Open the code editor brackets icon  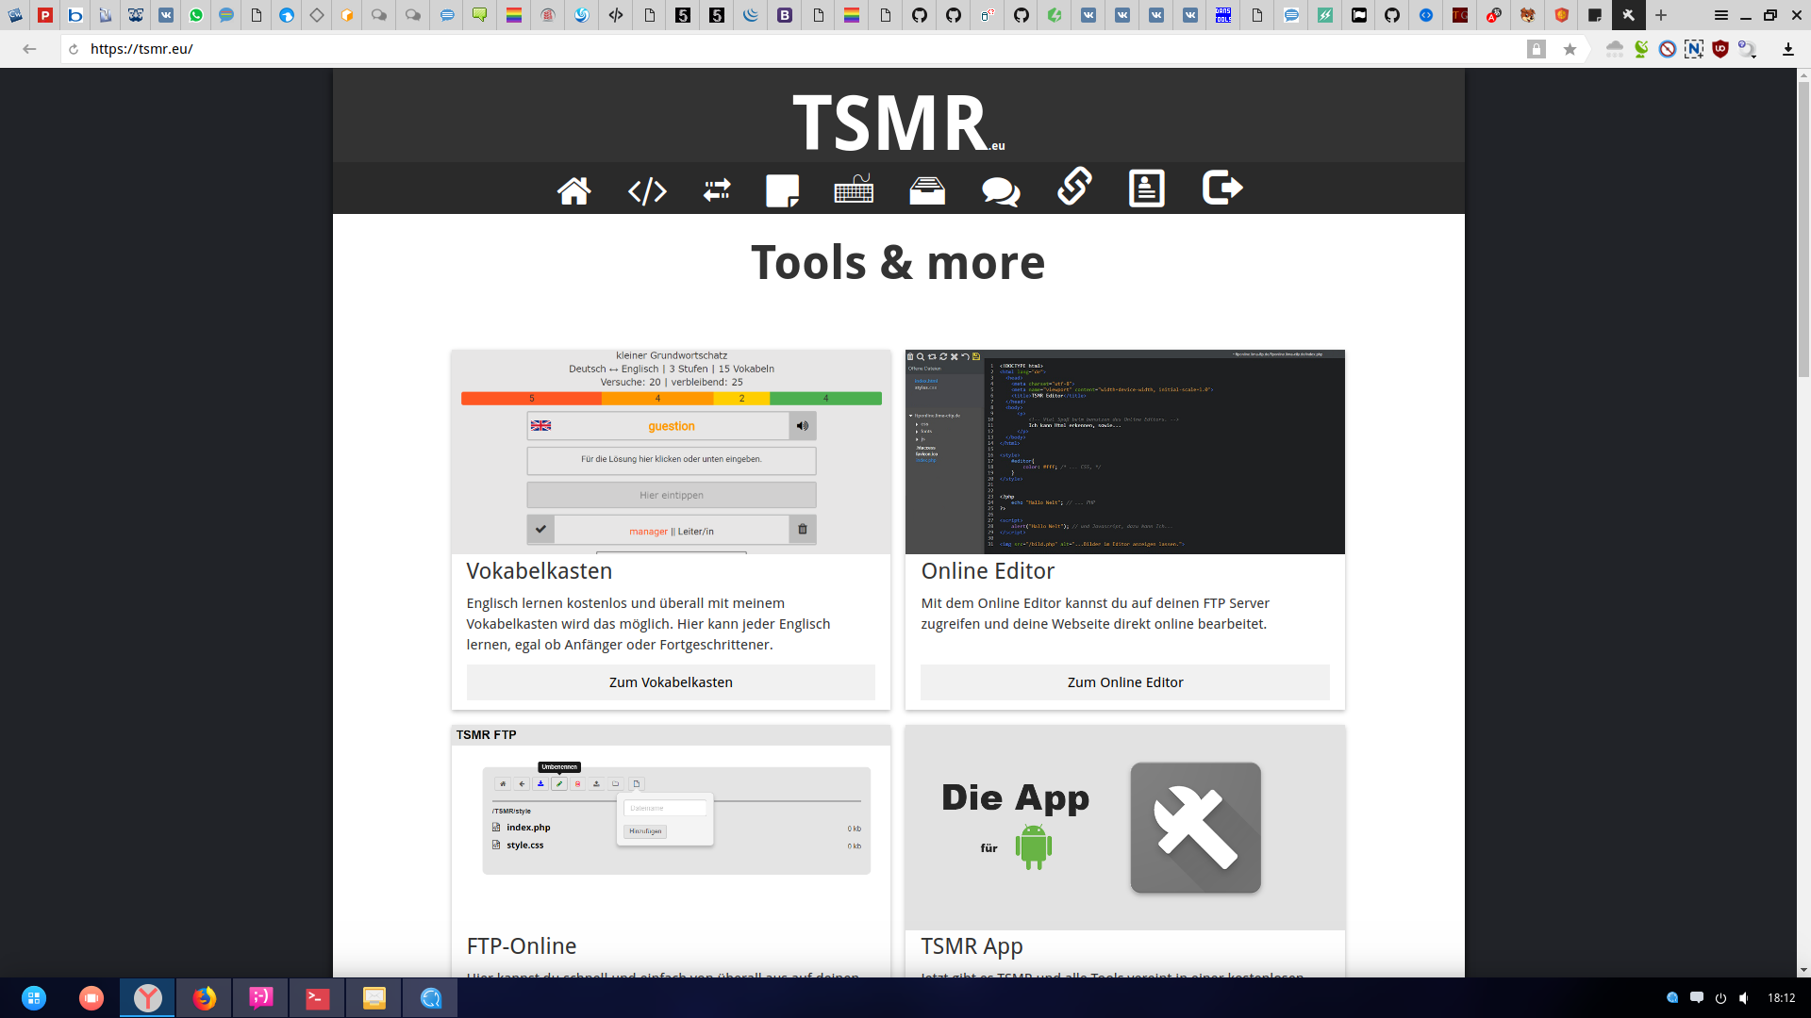(647, 191)
